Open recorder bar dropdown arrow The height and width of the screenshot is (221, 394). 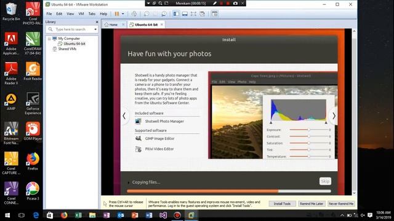pyautogui.click(x=148, y=3)
